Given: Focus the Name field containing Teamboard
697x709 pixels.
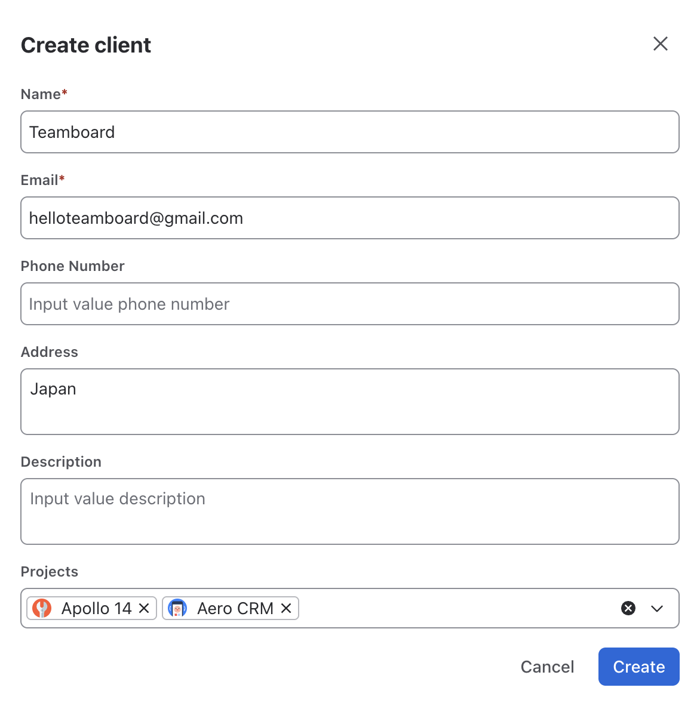Looking at the screenshot, I should point(350,132).
